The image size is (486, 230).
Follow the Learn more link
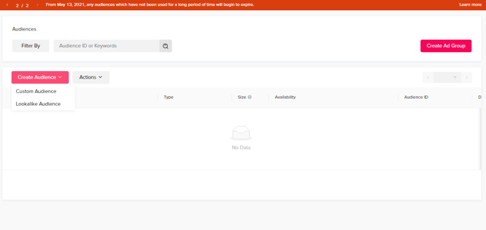pyautogui.click(x=470, y=5)
